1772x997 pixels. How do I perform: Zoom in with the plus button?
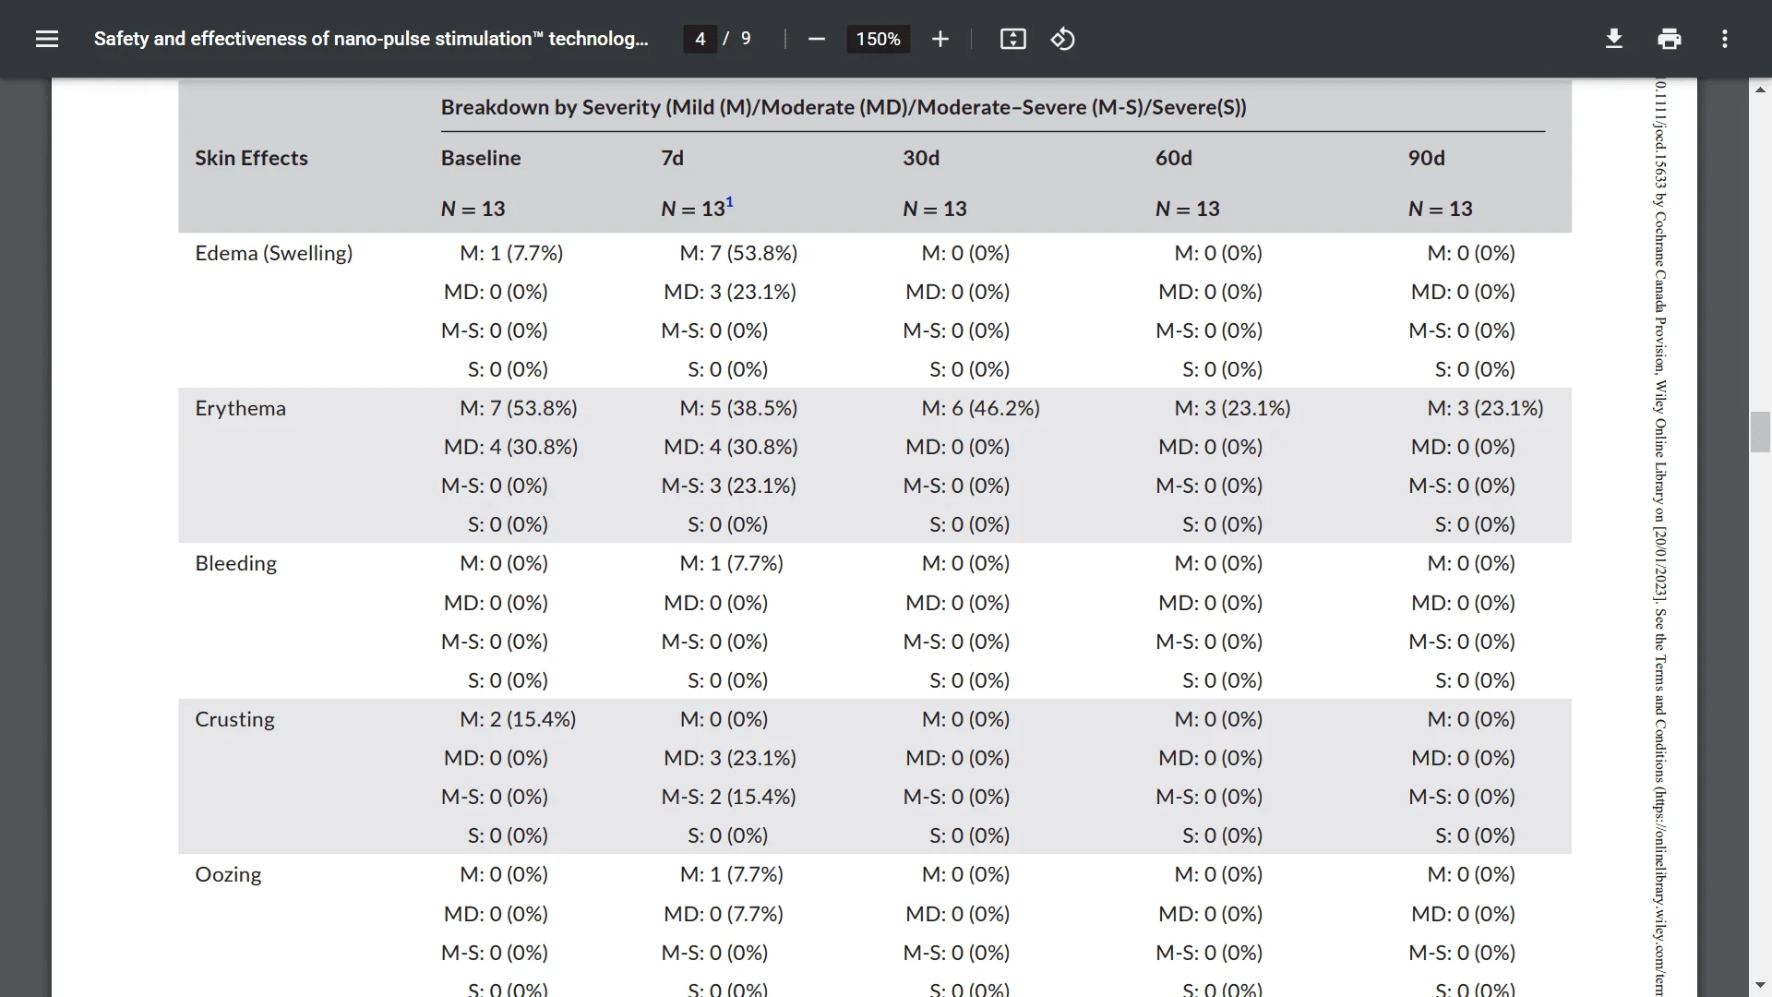click(940, 39)
